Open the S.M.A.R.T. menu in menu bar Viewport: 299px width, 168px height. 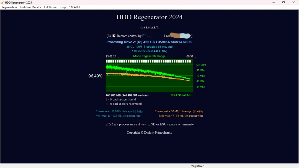click(75, 7)
